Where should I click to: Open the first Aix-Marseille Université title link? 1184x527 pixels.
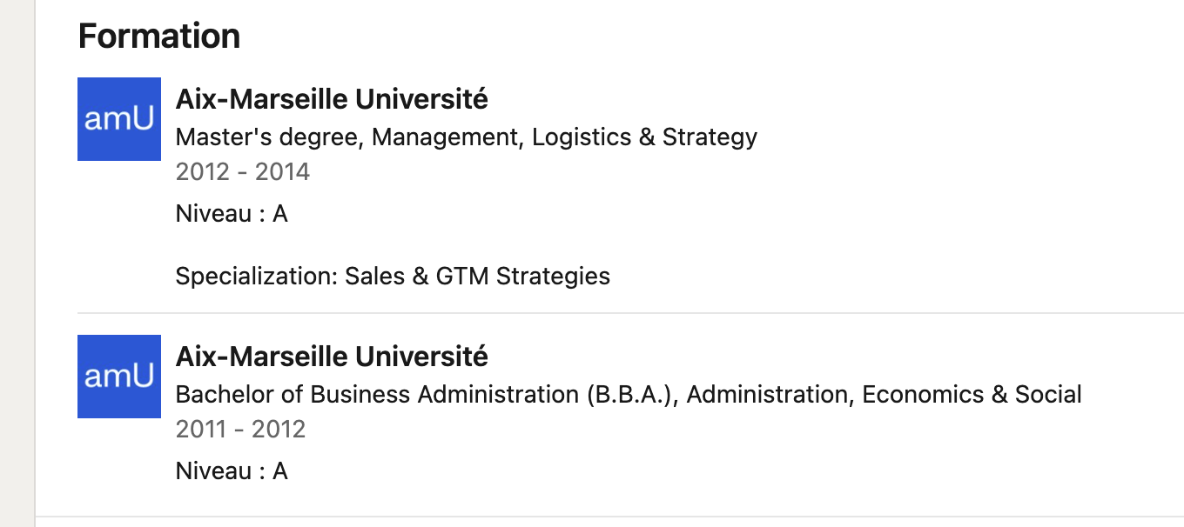332,100
